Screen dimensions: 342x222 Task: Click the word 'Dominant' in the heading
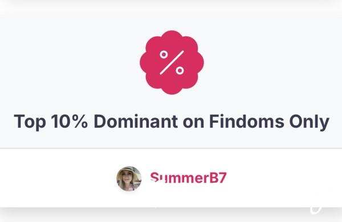pyautogui.click(x=136, y=122)
